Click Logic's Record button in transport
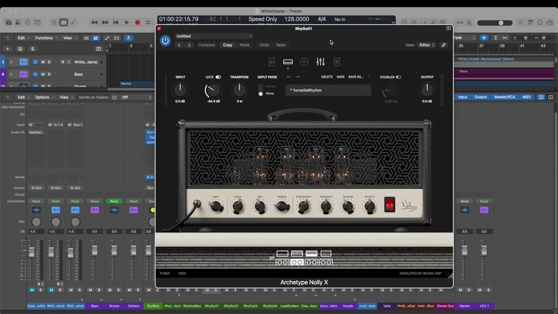This screenshot has width=558, height=314. pos(137,22)
